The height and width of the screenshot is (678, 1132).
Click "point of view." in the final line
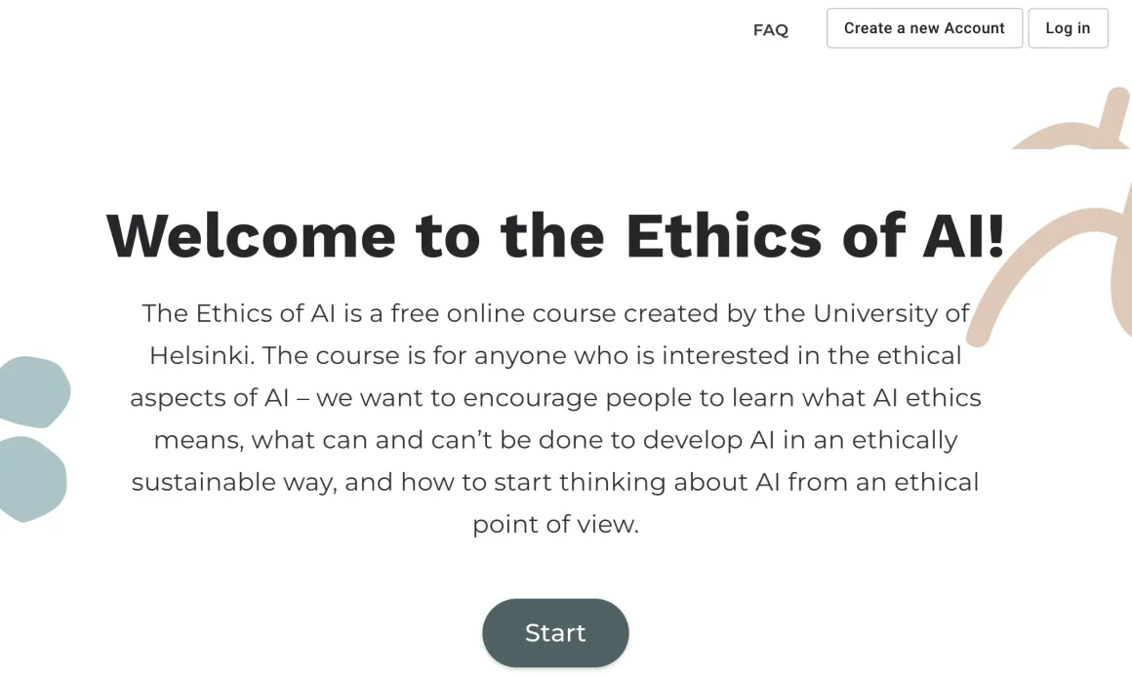555,525
